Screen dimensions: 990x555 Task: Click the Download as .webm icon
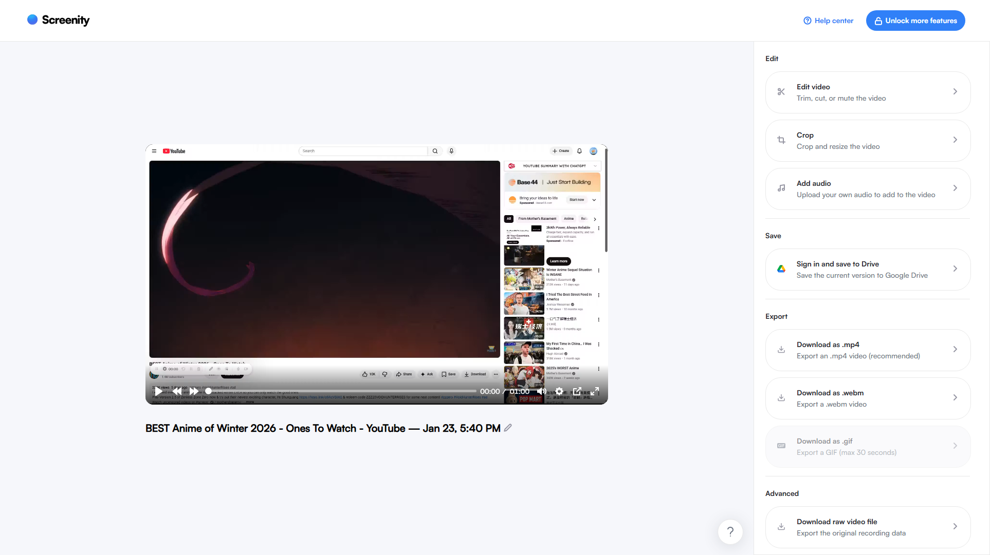(x=781, y=398)
